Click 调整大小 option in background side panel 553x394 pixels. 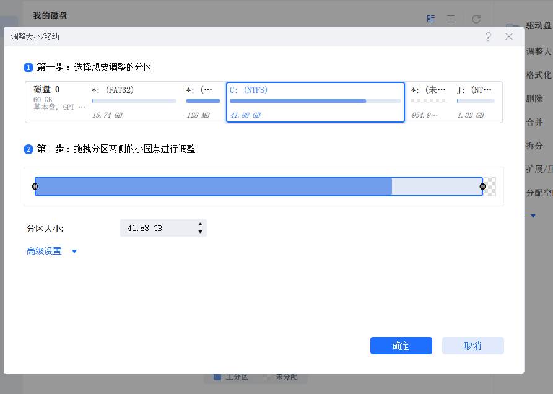pyautogui.click(x=539, y=51)
